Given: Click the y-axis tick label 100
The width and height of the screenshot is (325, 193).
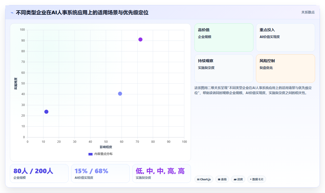Looking at the screenshot, I should click(22, 30).
